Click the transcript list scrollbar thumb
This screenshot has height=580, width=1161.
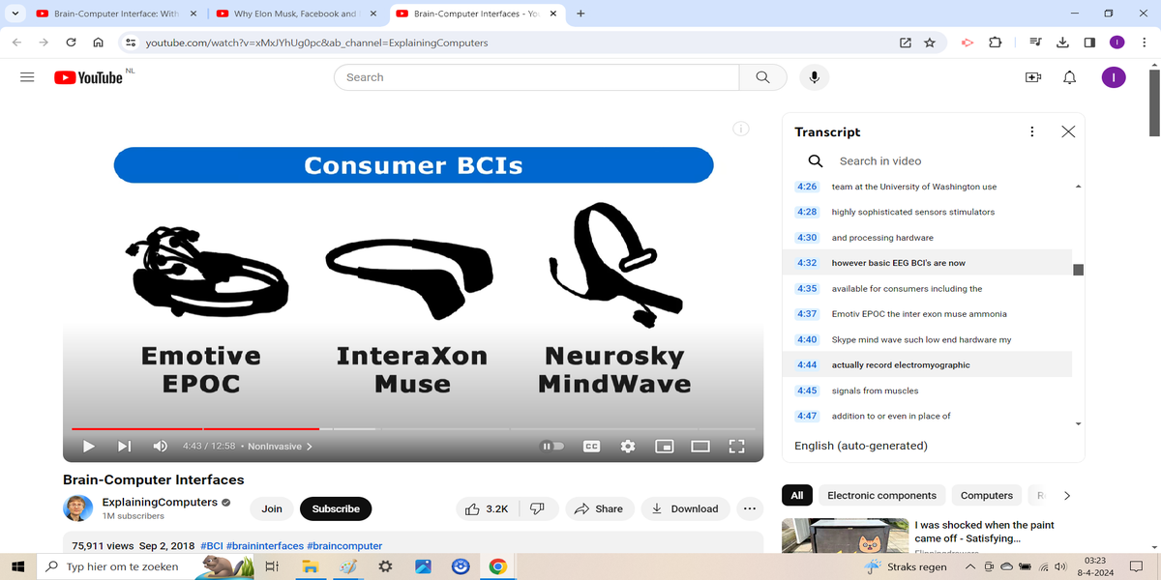pos(1078,270)
